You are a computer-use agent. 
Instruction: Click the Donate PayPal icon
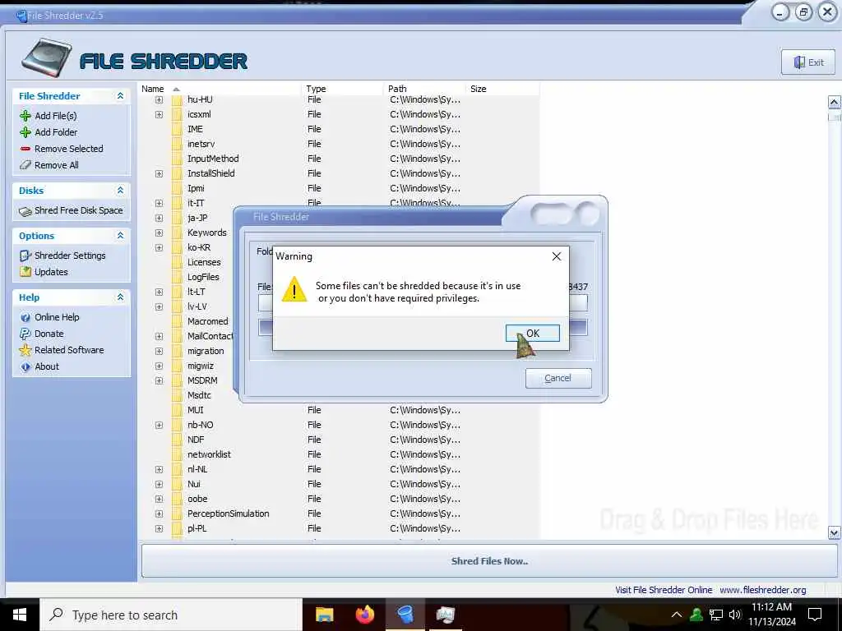click(25, 334)
